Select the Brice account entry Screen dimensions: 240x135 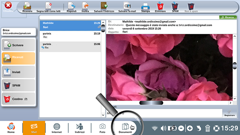18,32
